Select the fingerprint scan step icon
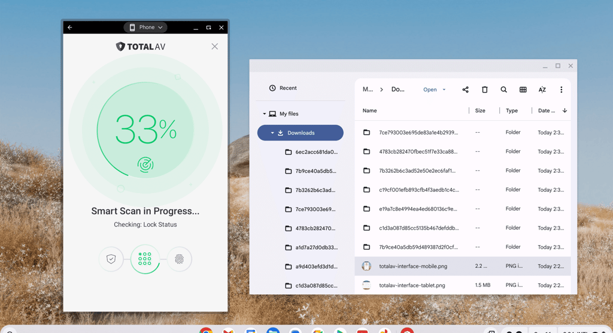Screen dimensions: 613x333 (x=179, y=259)
